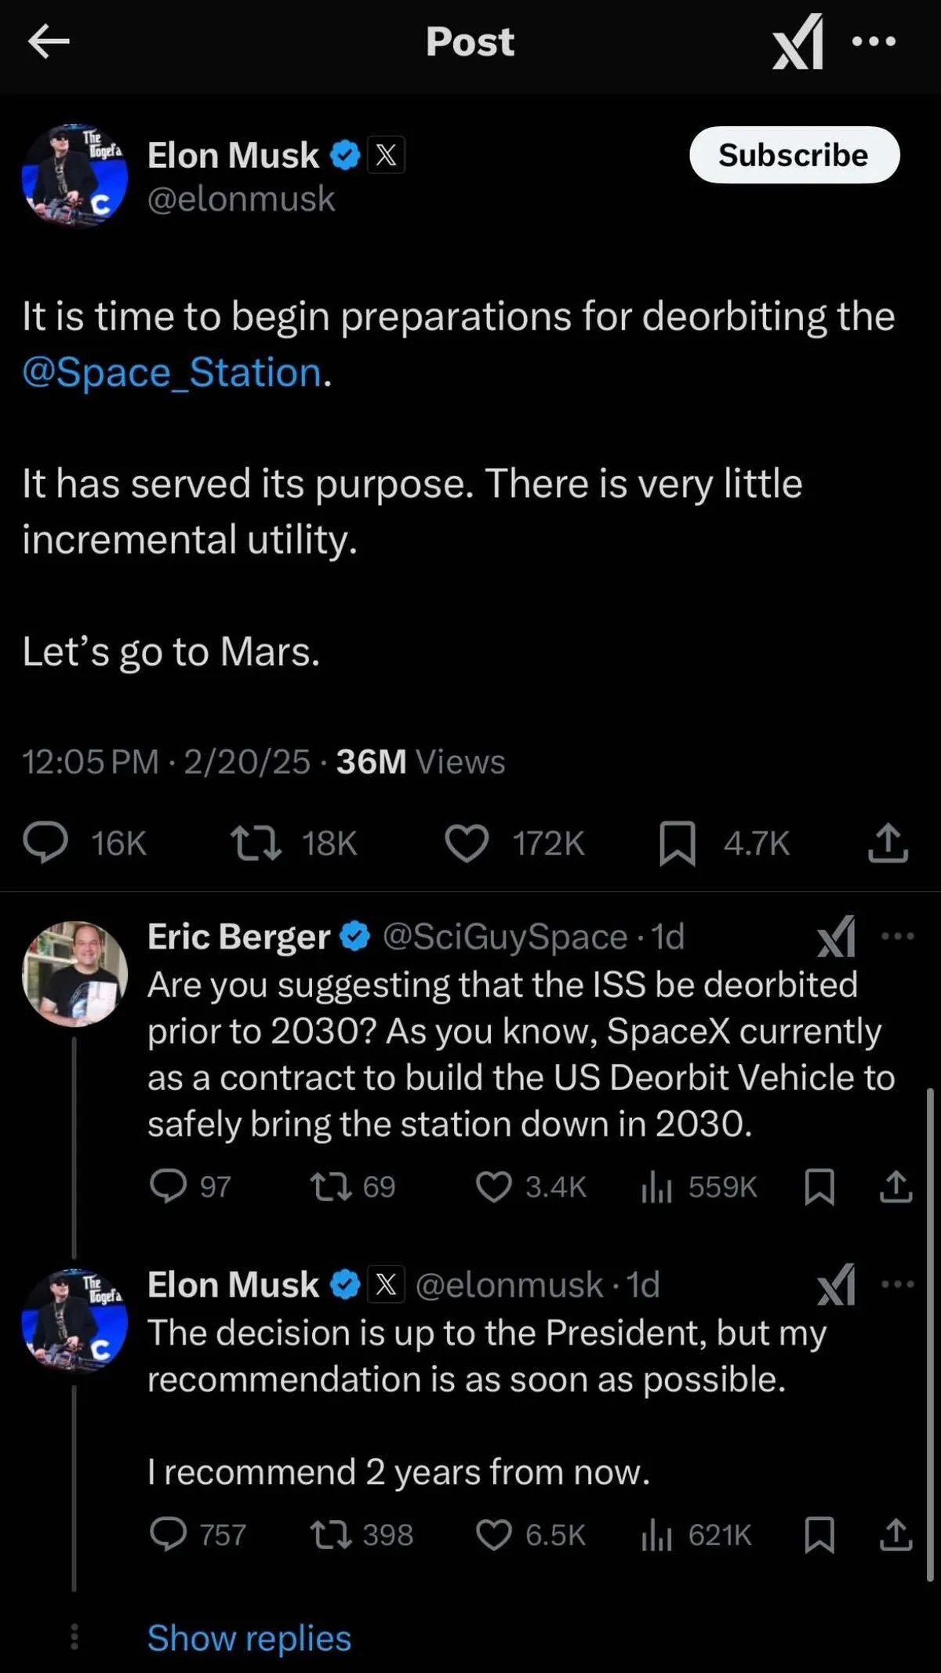Share Elon Musk's reply about 2 years
Viewport: 941px width, 1673px height.
coord(896,1535)
